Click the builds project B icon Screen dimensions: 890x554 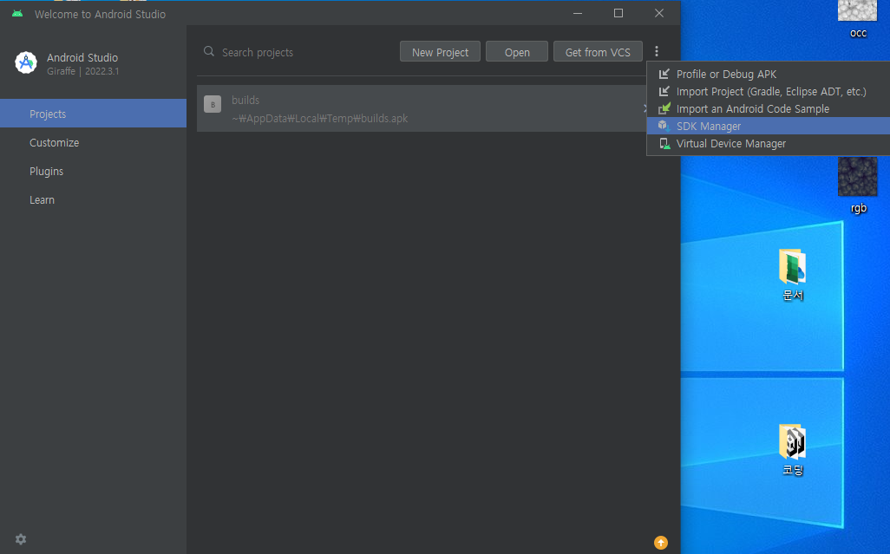213,104
